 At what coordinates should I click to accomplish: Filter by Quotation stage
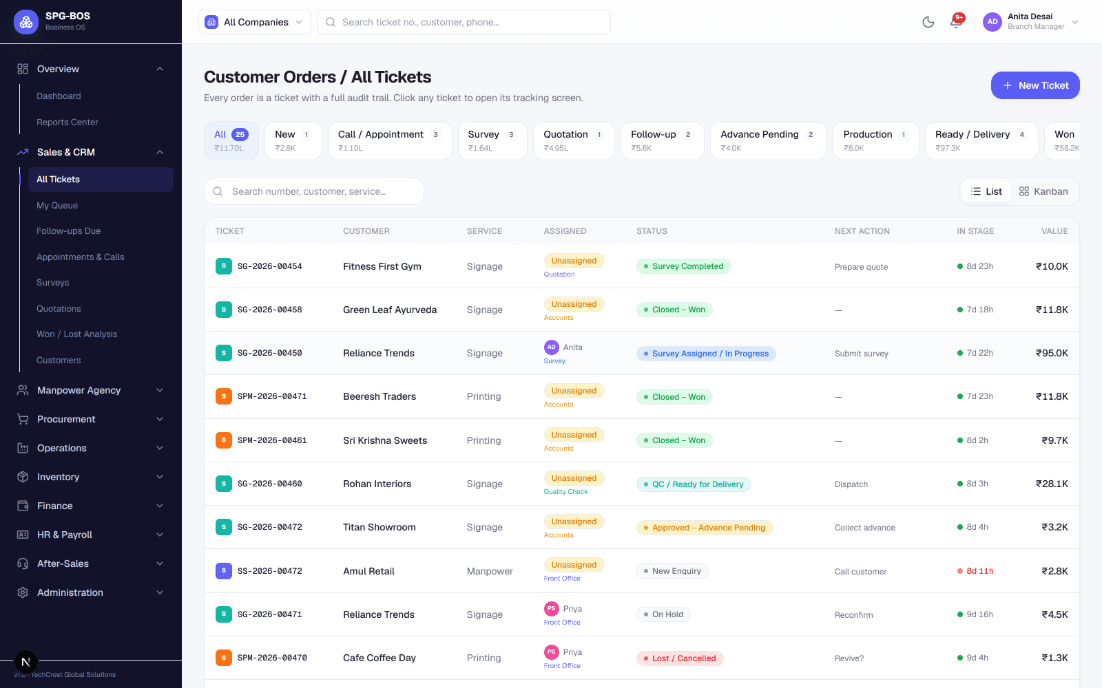[x=574, y=140]
